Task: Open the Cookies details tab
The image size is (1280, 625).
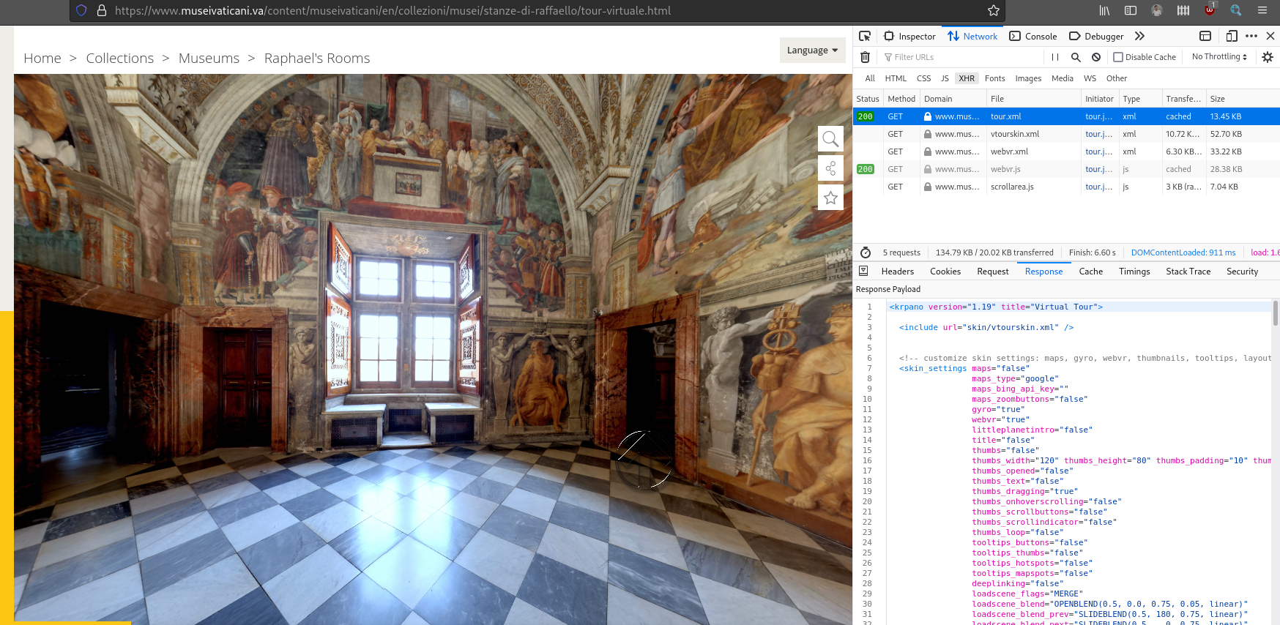Action: (945, 272)
